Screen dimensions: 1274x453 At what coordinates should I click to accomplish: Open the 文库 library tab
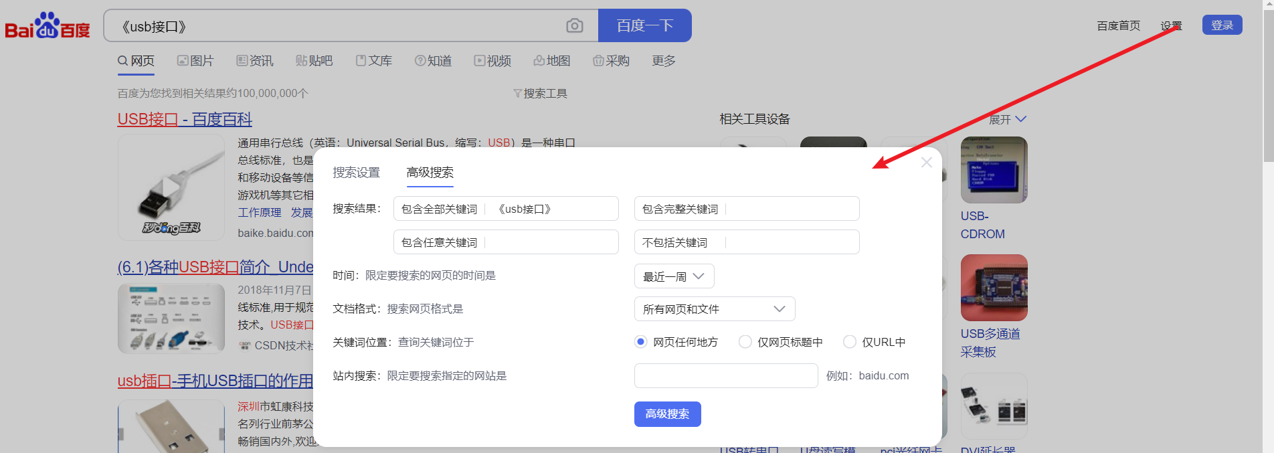coord(374,61)
